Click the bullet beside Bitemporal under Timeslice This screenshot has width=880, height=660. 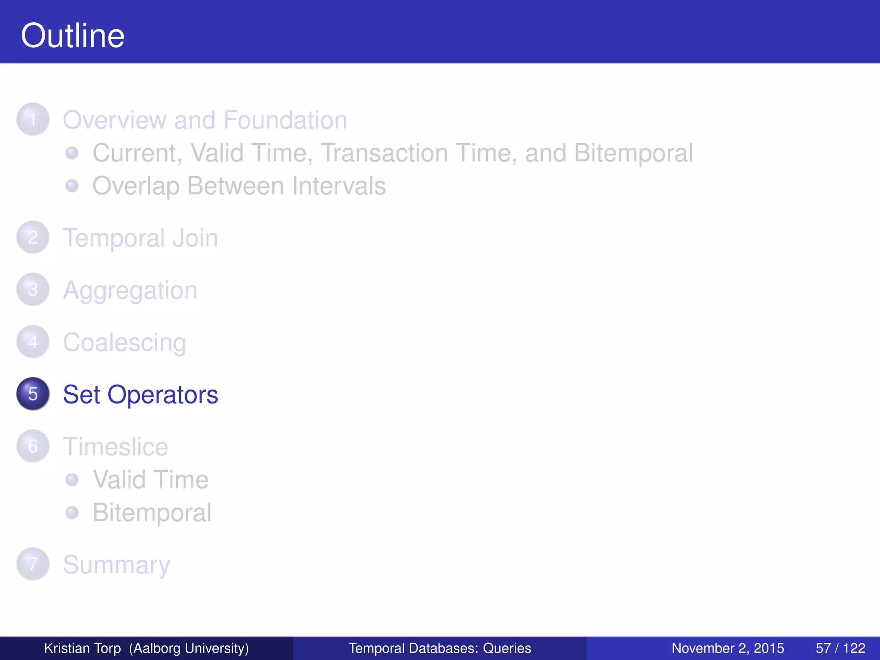point(72,513)
